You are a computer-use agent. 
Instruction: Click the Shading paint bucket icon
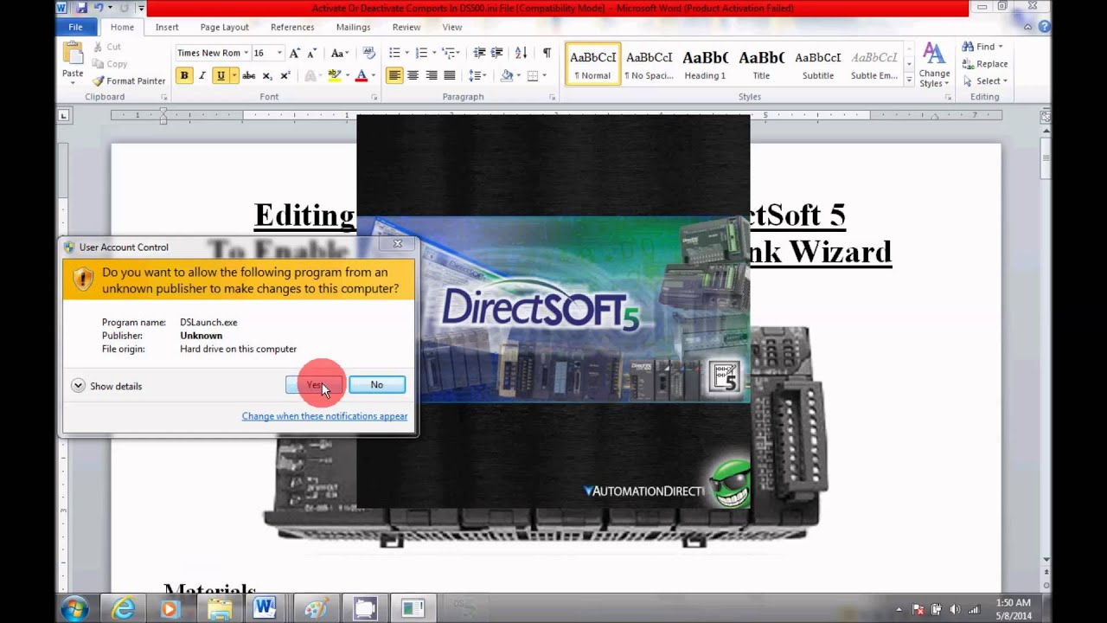506,75
